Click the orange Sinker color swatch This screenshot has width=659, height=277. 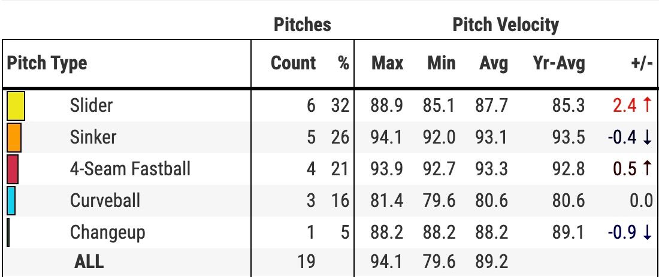14,137
